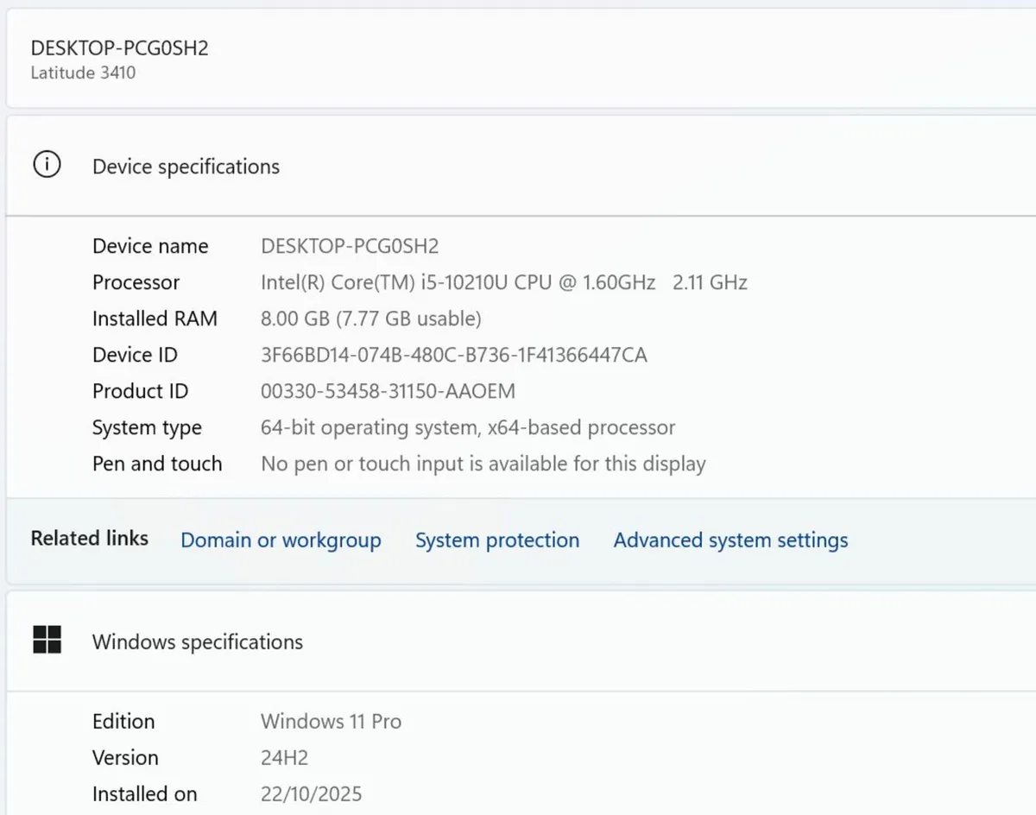This screenshot has height=815, width=1036.
Task: Click the Windows logo icon
Action: [x=47, y=640]
